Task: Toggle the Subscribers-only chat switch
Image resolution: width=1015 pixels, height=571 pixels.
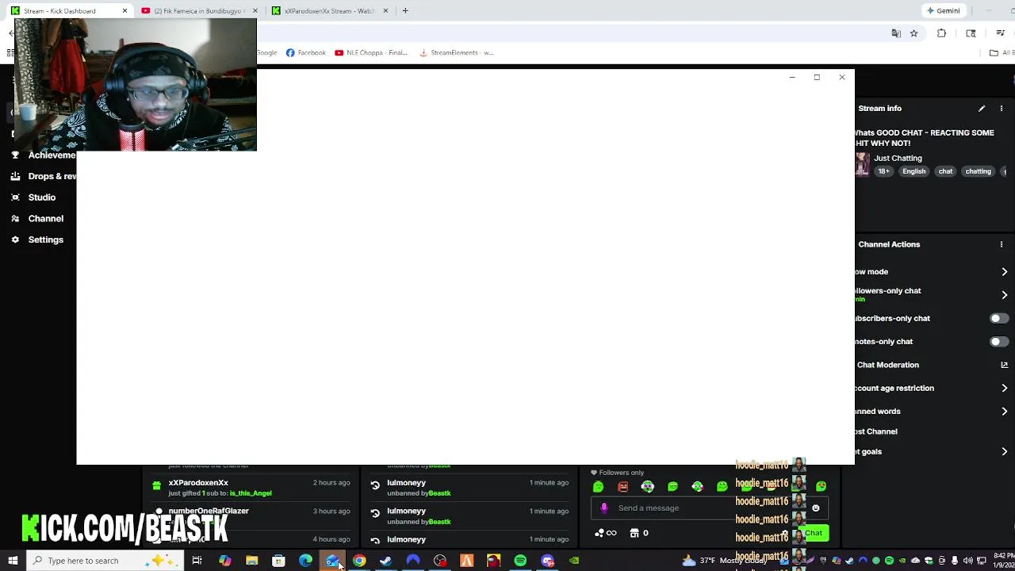Action: coord(998,318)
